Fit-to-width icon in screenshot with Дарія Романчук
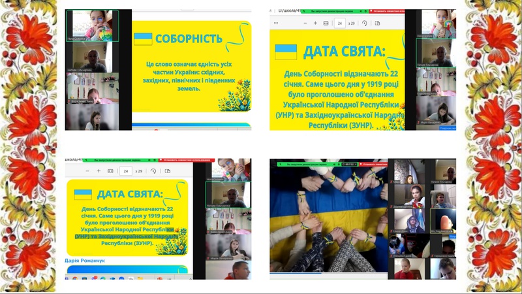522x294 pixels. [x=110, y=171]
